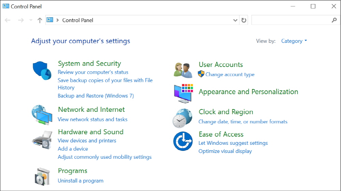Click the Ease of Access icon

tap(183, 141)
